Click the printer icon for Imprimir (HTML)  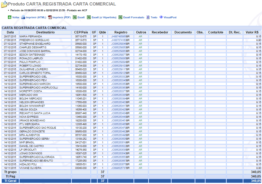[x=23, y=17]
